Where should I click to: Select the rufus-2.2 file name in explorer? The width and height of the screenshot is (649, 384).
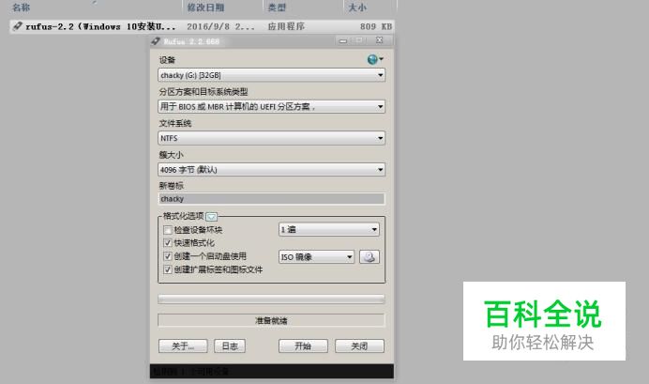100,26
